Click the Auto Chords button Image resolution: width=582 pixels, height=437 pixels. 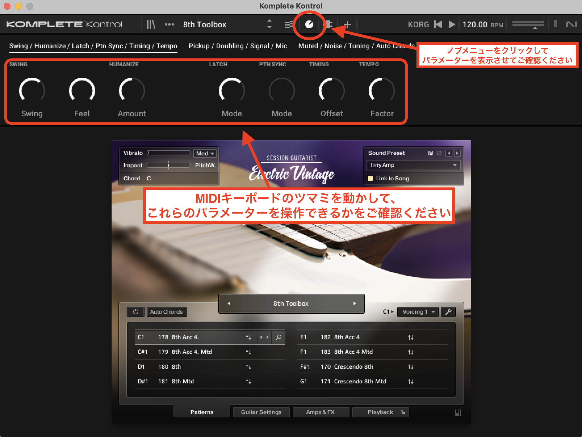pyautogui.click(x=166, y=312)
